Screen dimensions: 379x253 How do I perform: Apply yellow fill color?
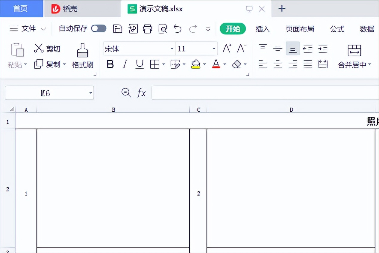pos(195,64)
